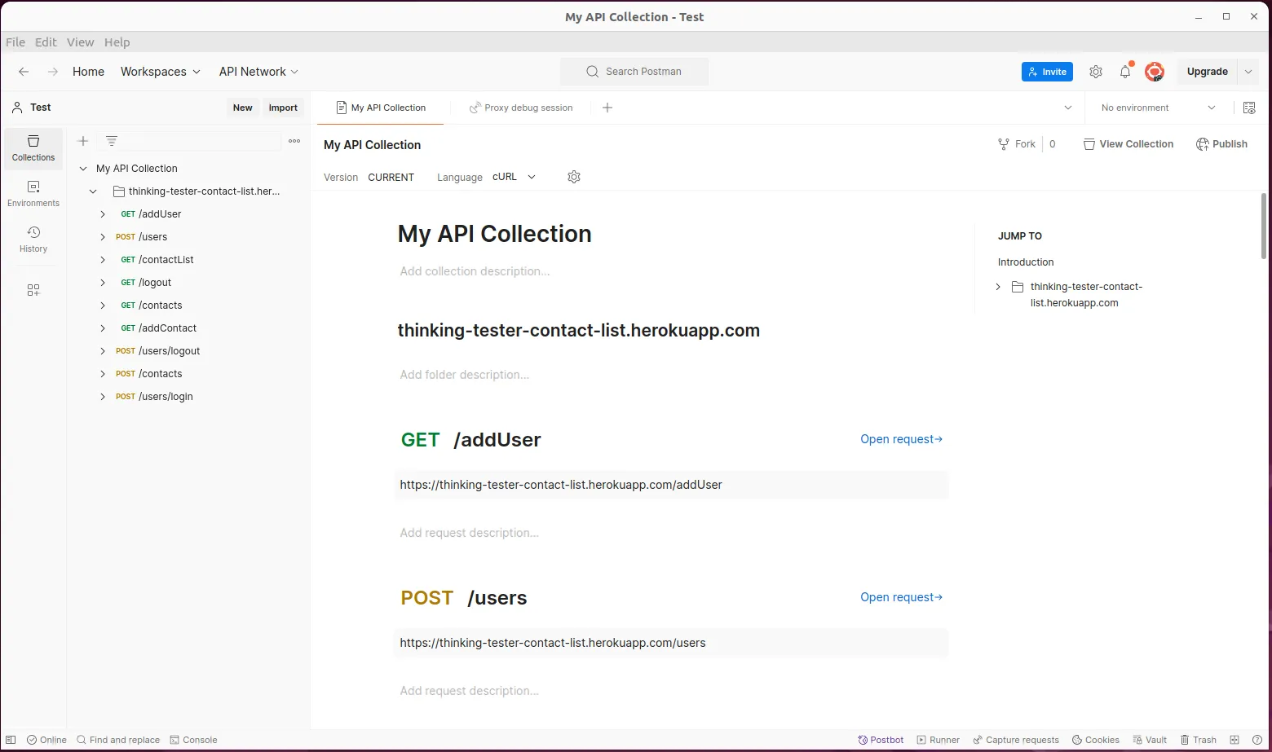Screen dimensions: 1272x752
Task: Open Trash in the status bar
Action: click(1199, 740)
